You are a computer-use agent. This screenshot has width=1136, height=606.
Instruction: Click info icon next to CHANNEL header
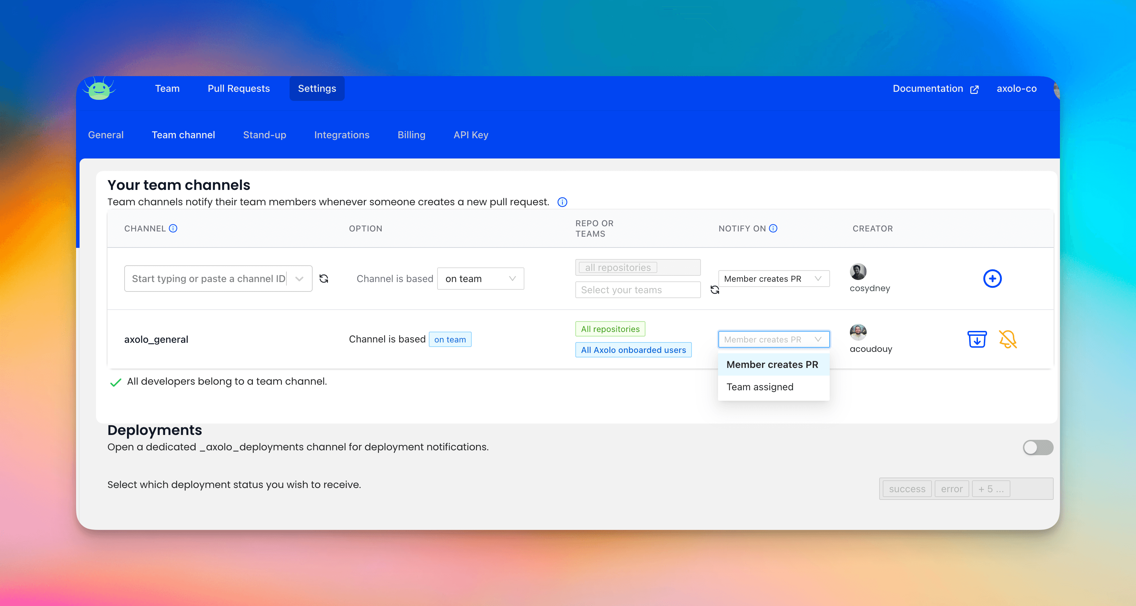pos(173,228)
